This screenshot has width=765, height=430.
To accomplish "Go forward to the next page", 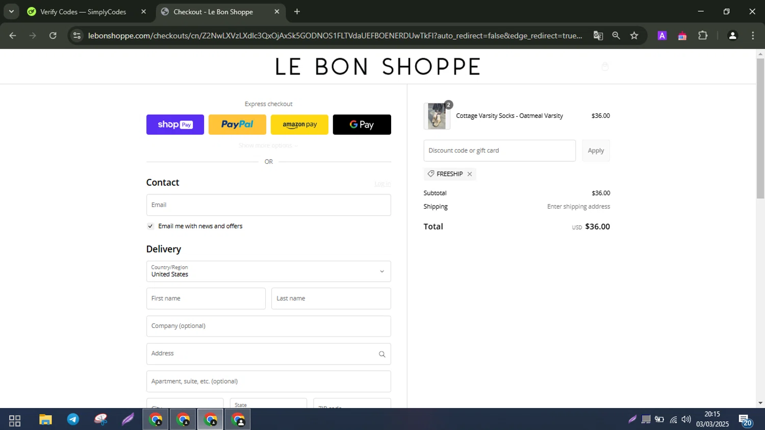I will click(x=33, y=36).
